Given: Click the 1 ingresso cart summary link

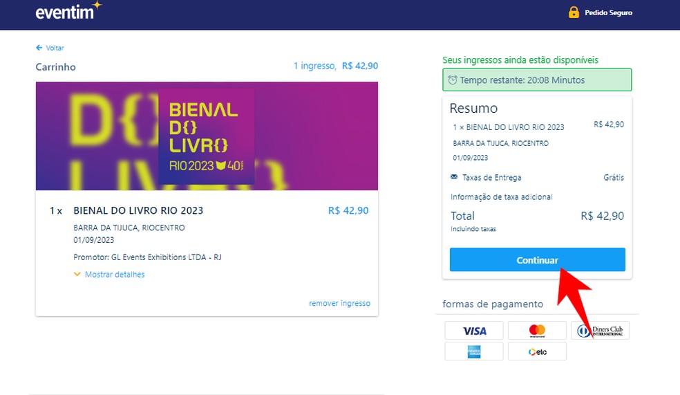Looking at the screenshot, I should (336, 66).
